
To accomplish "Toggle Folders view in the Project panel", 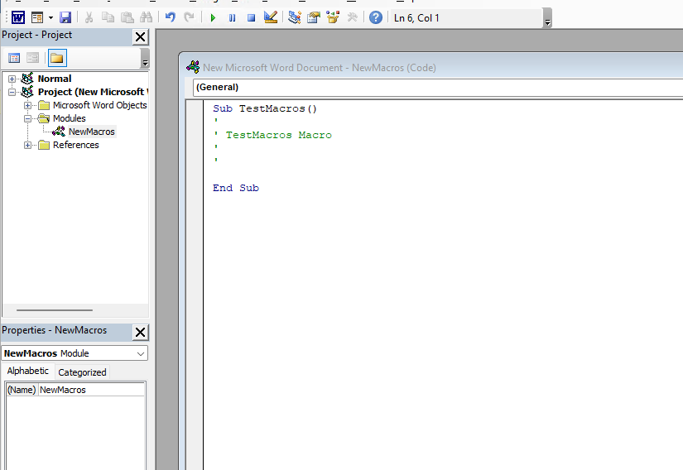I will click(x=56, y=58).
